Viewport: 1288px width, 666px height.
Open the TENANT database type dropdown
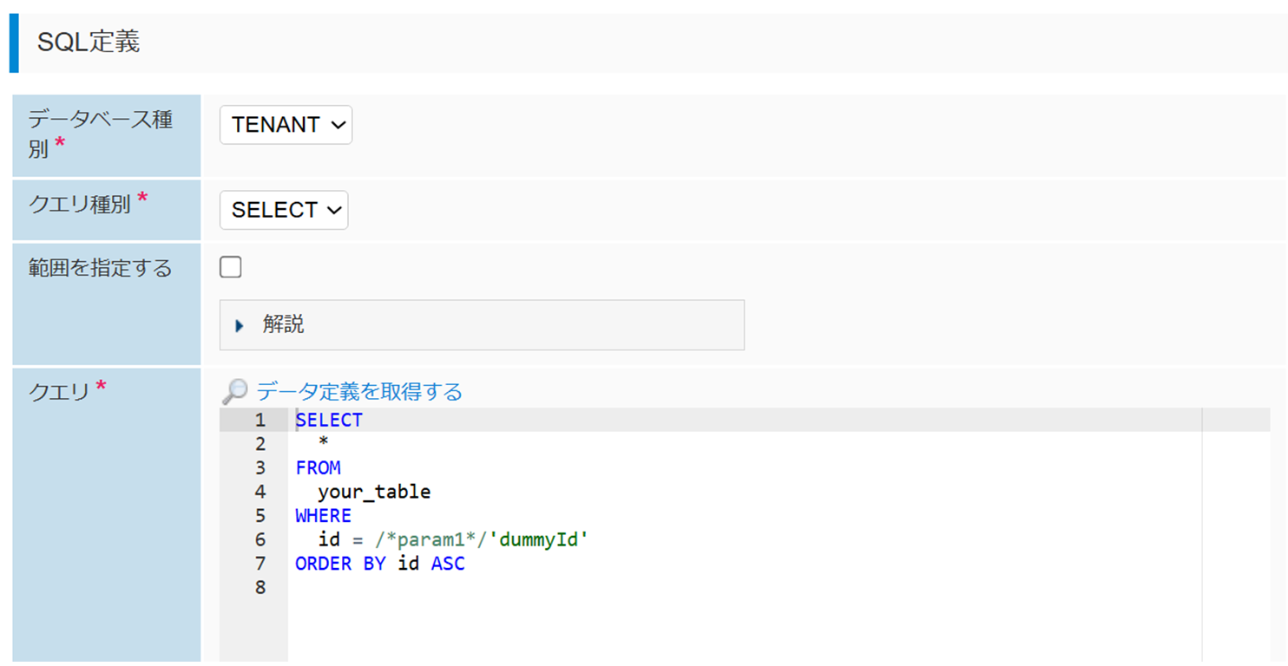pyautogui.click(x=286, y=125)
